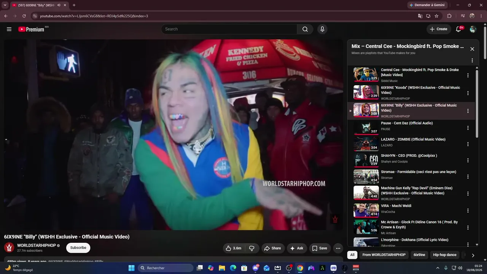Viewport: 487px width, 274px height.
Task: Go back in browser history
Action: point(6,16)
